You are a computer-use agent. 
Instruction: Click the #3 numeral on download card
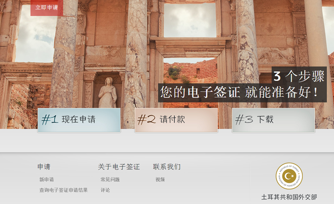[x=245, y=119]
